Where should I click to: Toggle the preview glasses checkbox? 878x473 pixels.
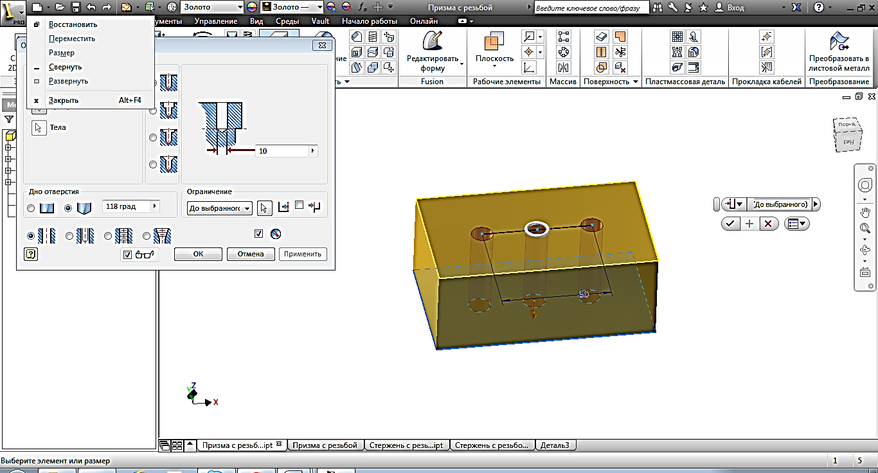point(127,254)
